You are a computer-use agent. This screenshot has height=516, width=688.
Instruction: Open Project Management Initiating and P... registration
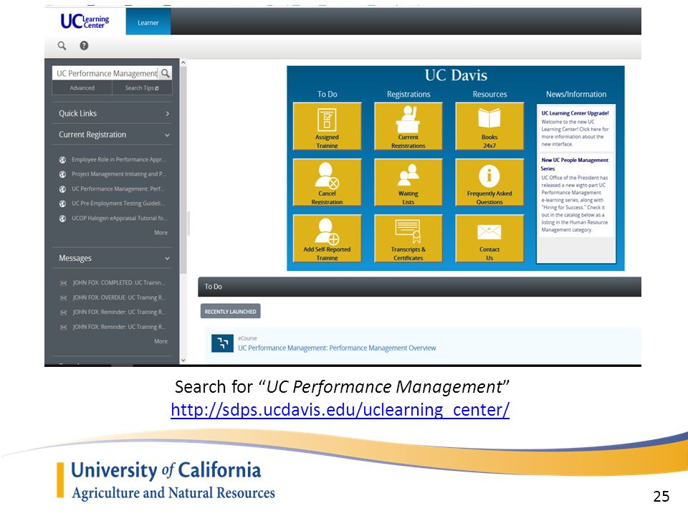coord(119,174)
